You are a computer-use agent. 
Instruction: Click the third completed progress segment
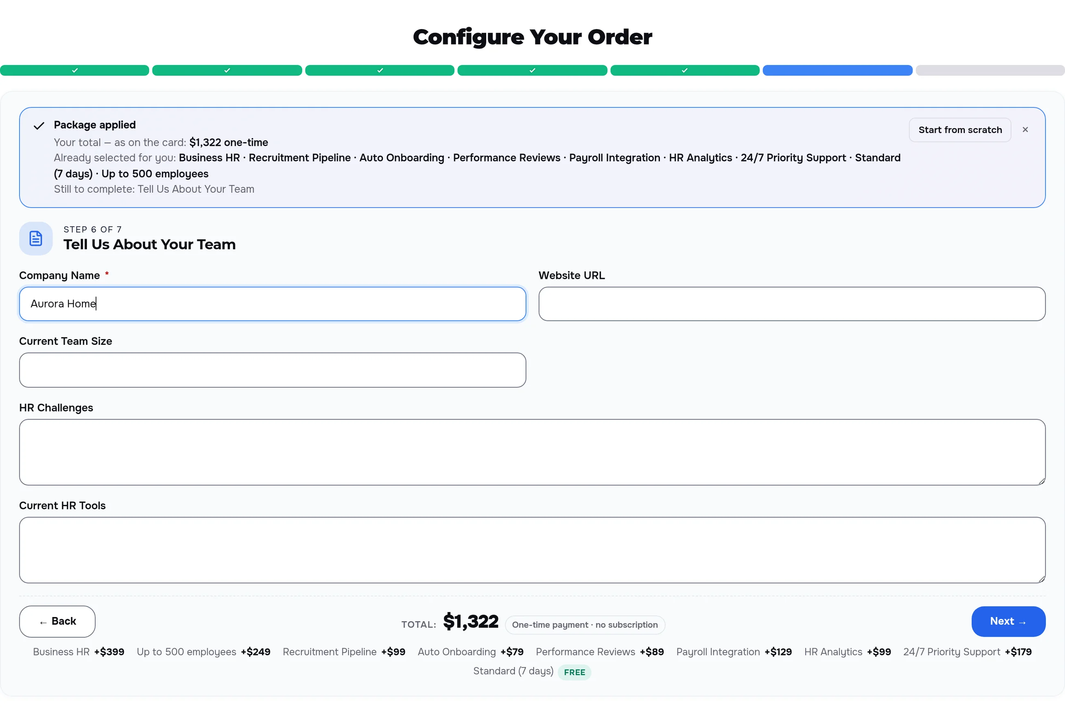click(x=379, y=70)
